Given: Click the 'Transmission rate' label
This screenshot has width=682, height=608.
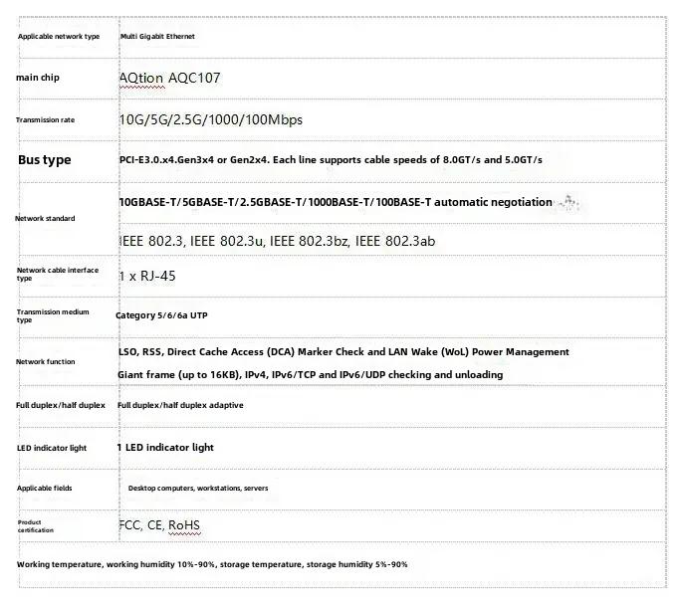Looking at the screenshot, I should 45,120.
